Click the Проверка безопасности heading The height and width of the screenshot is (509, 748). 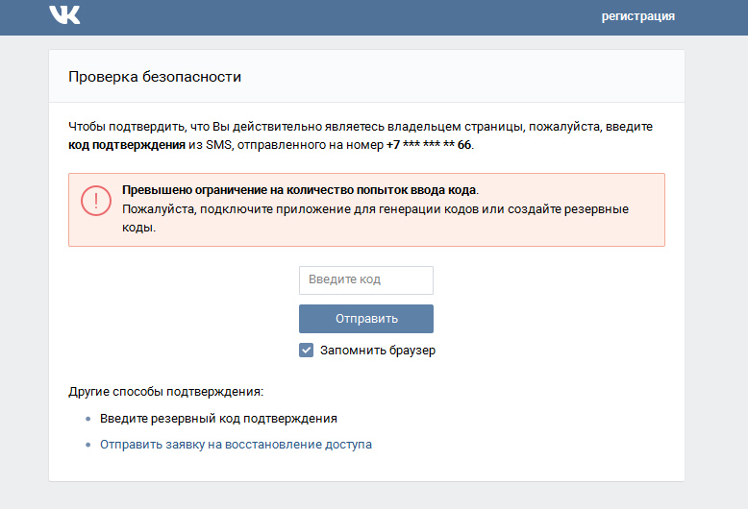pyautogui.click(x=155, y=76)
